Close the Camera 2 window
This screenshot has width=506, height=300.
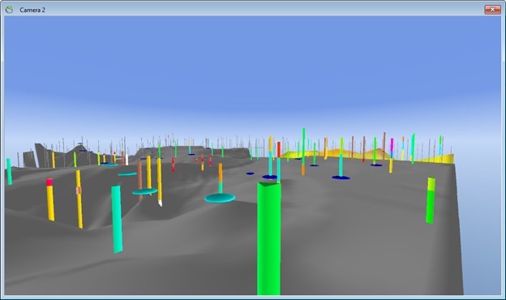(x=492, y=10)
